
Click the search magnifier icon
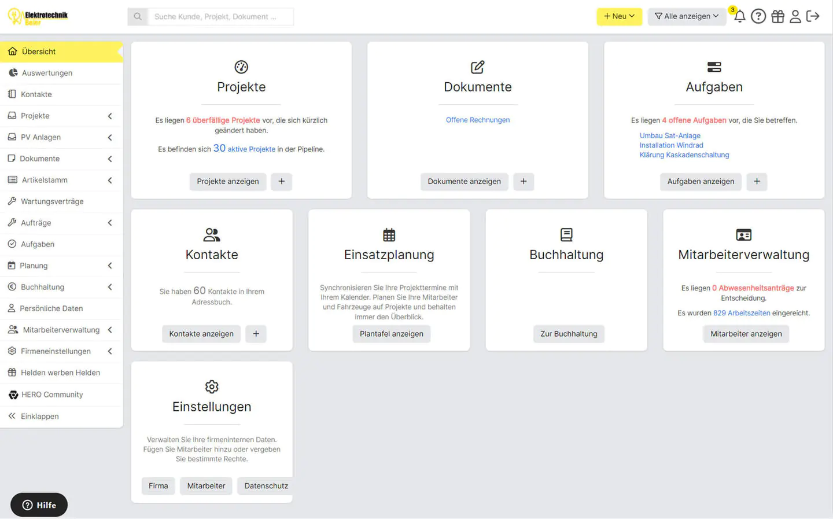138,17
